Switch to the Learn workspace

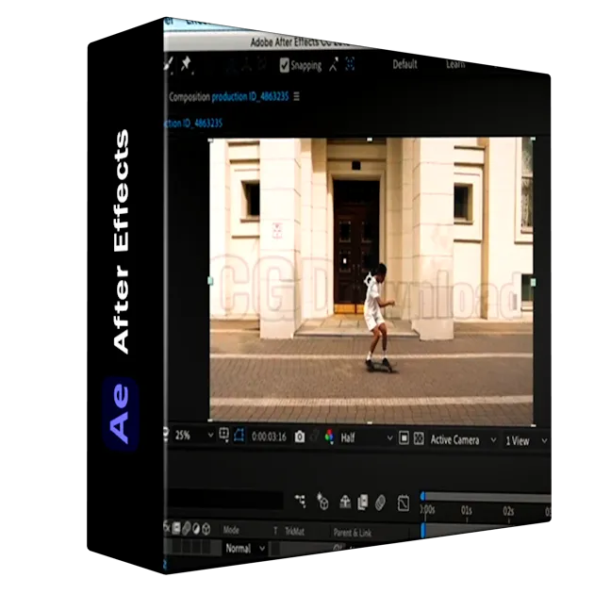click(x=455, y=65)
